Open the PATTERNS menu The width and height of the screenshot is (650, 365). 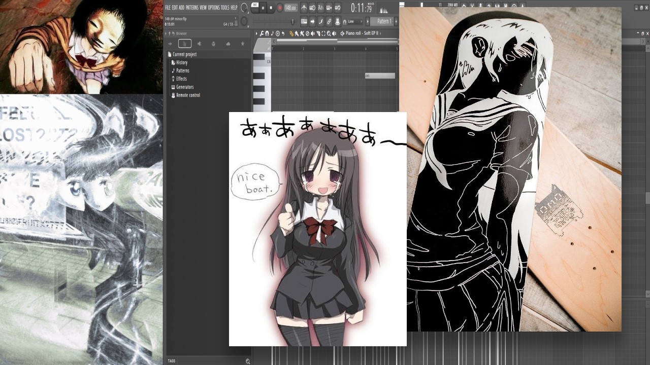pyautogui.click(x=192, y=8)
